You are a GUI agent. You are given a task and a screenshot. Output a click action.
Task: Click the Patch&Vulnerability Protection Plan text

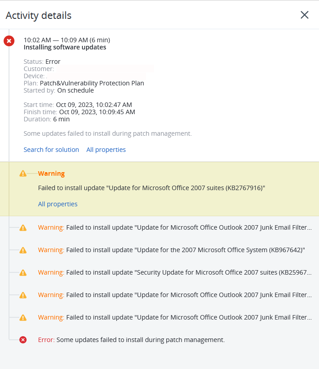[x=91, y=83]
